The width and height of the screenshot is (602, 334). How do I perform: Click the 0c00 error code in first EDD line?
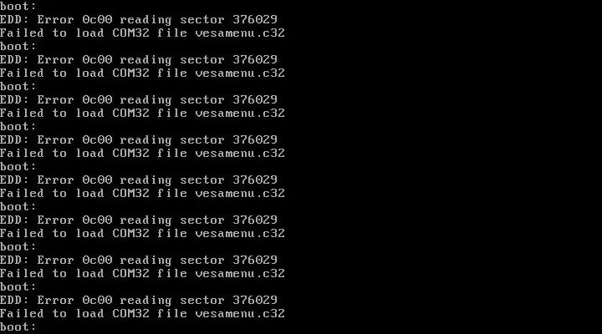pos(97,19)
